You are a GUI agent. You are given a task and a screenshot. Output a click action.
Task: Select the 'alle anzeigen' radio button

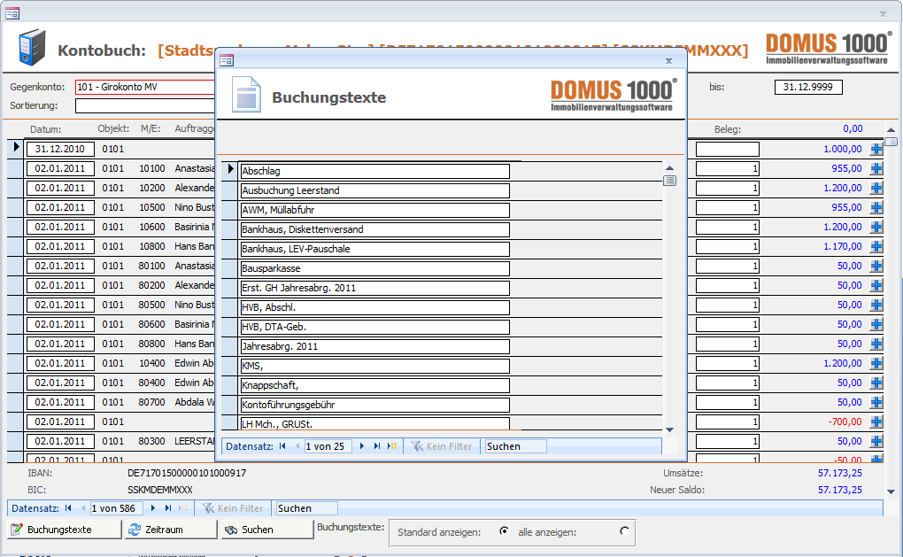pos(624,531)
